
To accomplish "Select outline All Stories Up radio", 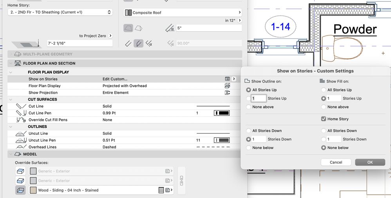I will point(248,90).
